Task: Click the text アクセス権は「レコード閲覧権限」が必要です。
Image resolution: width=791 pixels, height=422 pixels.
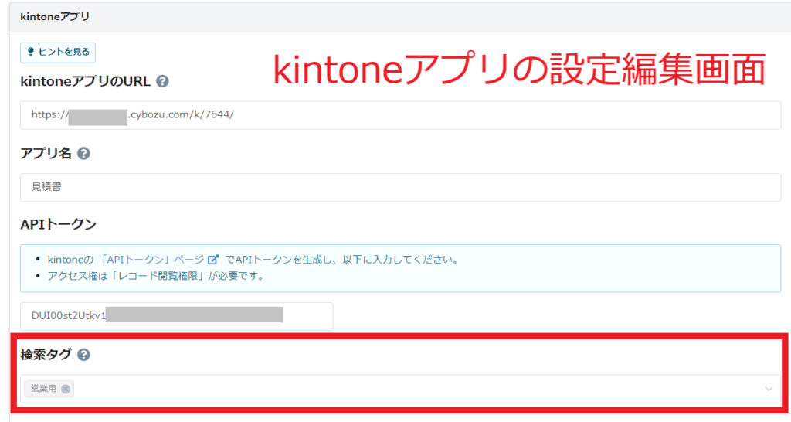Action: click(156, 276)
